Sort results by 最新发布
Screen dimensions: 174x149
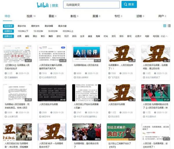click(x=35, y=26)
